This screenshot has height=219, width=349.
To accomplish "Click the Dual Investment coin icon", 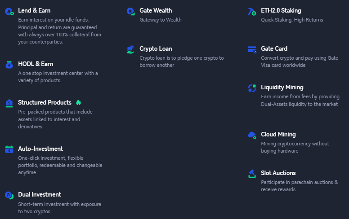I will tap(9, 195).
